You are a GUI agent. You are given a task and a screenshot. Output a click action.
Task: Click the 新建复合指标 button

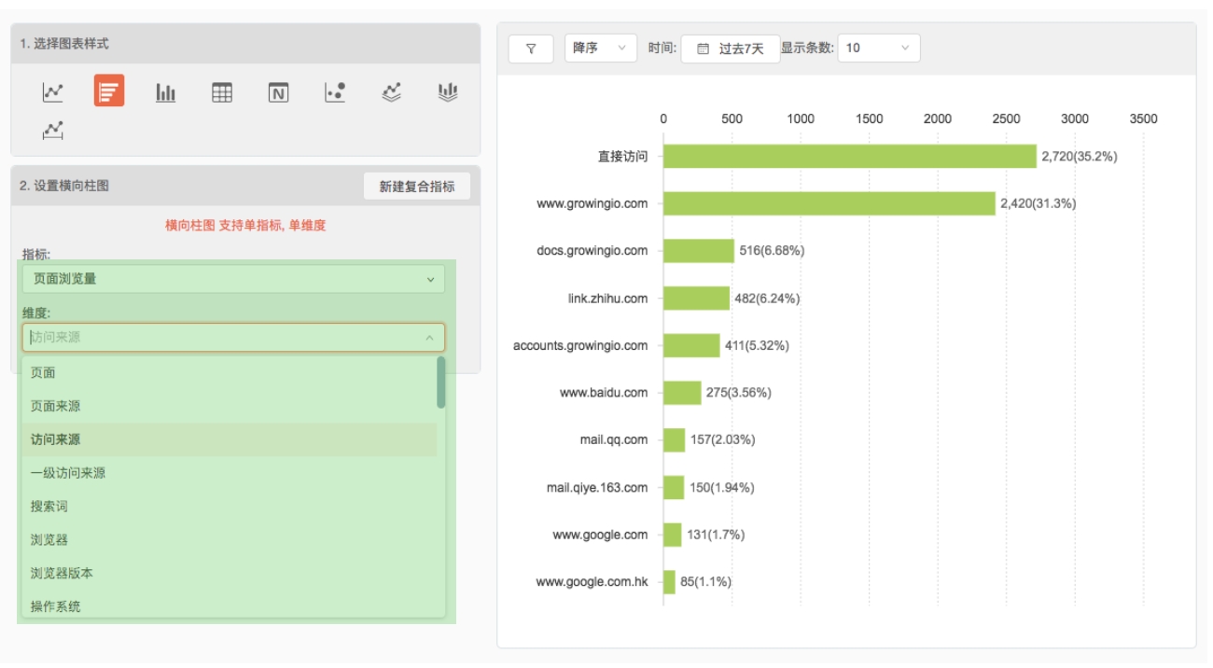click(x=416, y=187)
